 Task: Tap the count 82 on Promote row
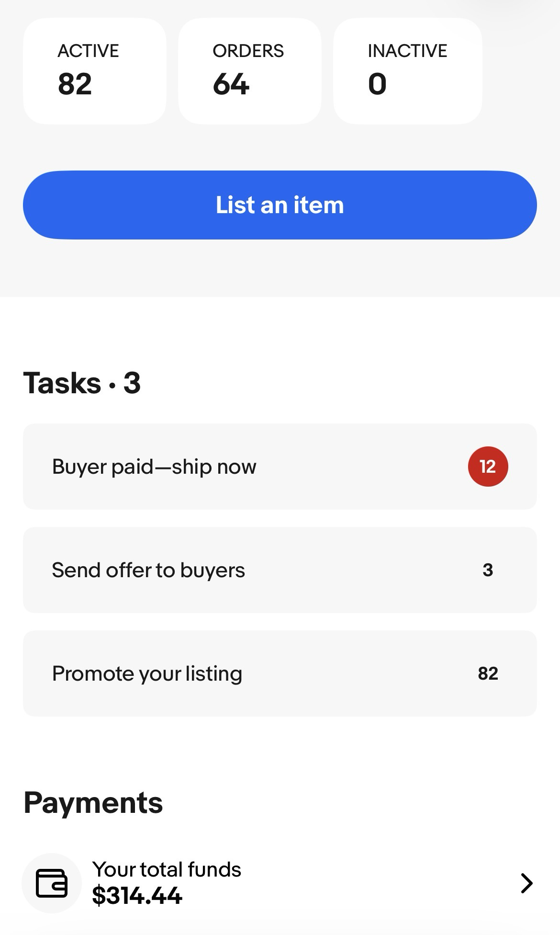pyautogui.click(x=488, y=673)
